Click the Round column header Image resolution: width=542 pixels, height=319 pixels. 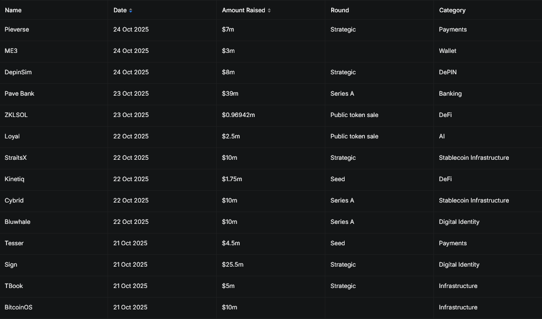339,10
